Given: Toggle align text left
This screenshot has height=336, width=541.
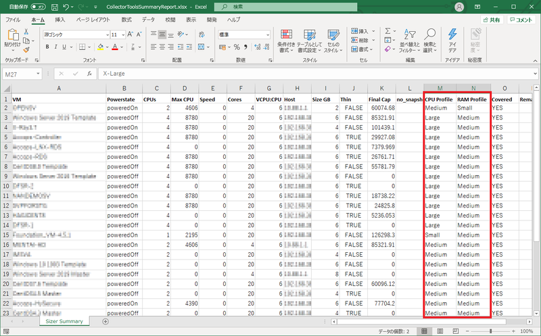Looking at the screenshot, I should click(x=154, y=47).
